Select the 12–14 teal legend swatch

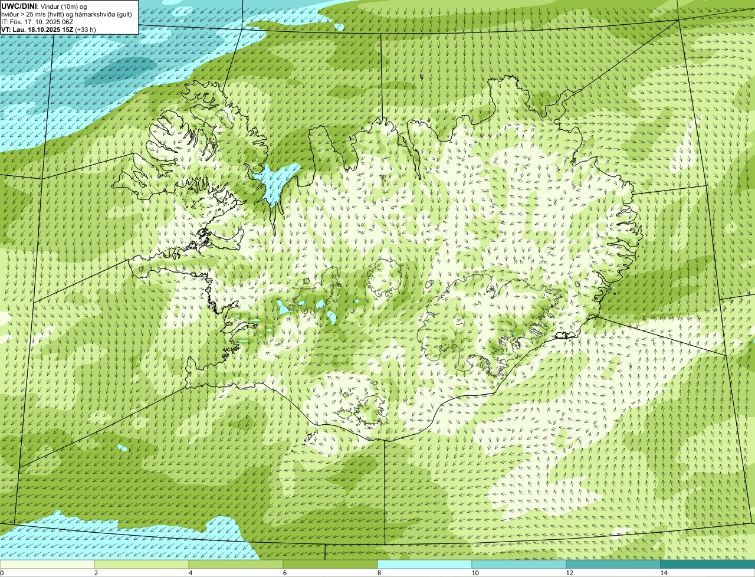(x=613, y=564)
